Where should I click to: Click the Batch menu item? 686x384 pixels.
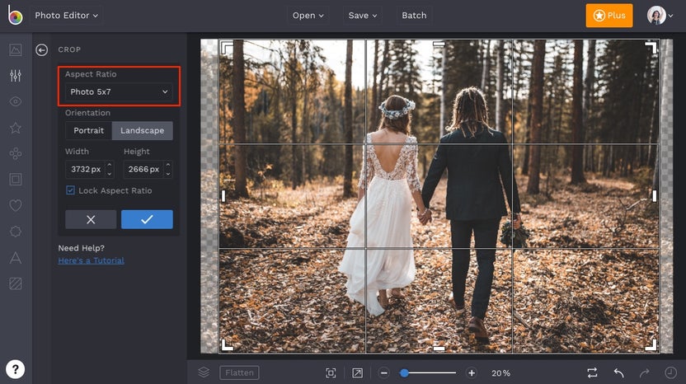point(414,15)
